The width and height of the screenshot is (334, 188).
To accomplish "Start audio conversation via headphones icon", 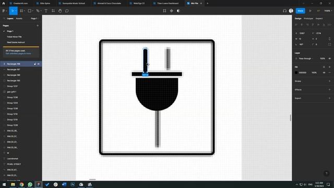I will coord(284,10).
